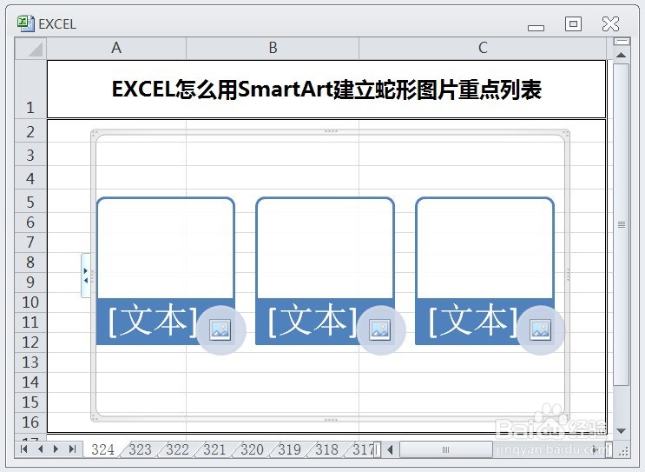Select column A header
Screen dimensions: 645x472
pyautogui.click(x=116, y=48)
